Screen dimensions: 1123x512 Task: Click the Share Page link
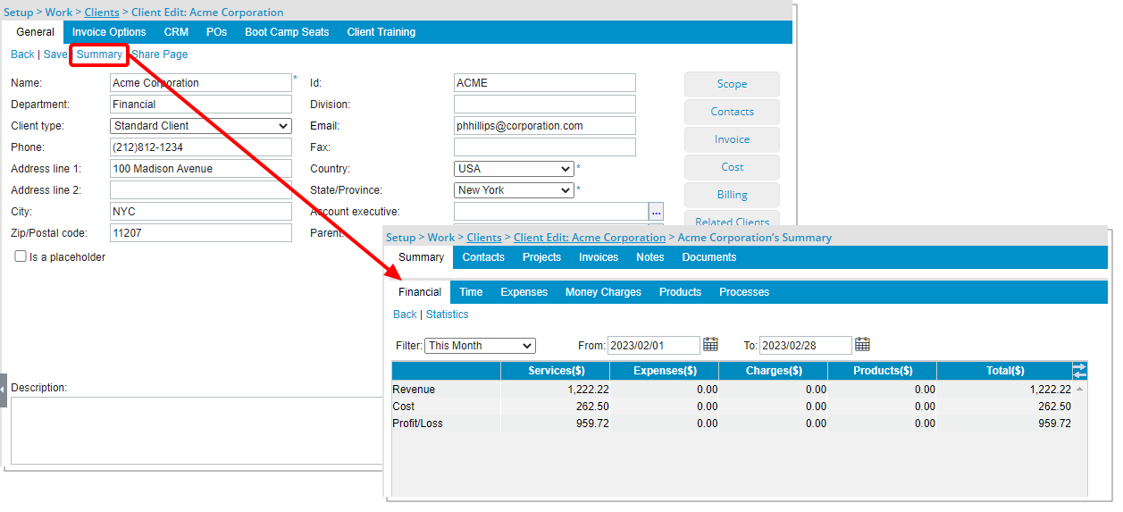[160, 55]
